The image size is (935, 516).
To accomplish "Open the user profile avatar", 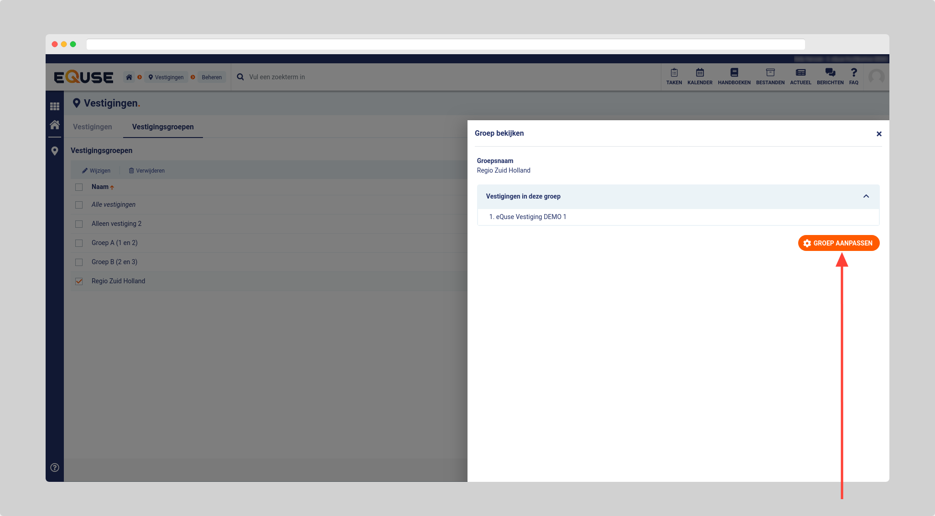I will tap(876, 77).
